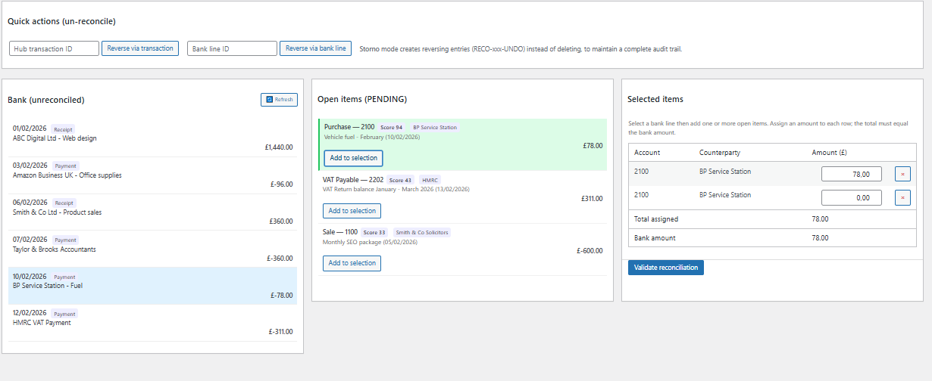Click Validate reconciliation button
Viewport: 932px width, 381px height.
(x=666, y=268)
